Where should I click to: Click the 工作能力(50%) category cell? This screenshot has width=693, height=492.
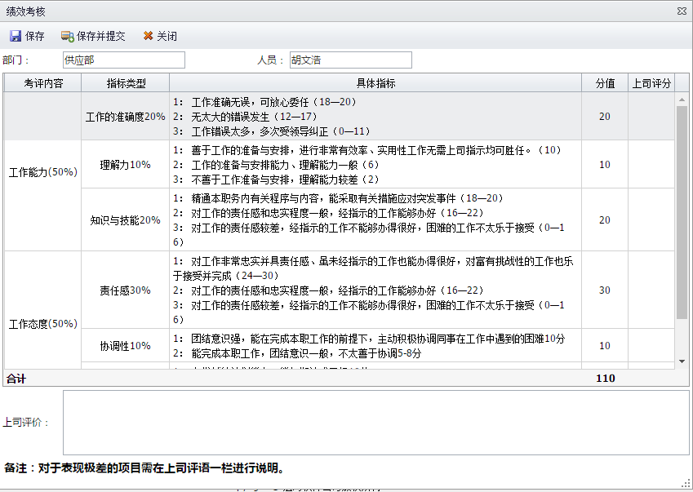pyautogui.click(x=43, y=172)
